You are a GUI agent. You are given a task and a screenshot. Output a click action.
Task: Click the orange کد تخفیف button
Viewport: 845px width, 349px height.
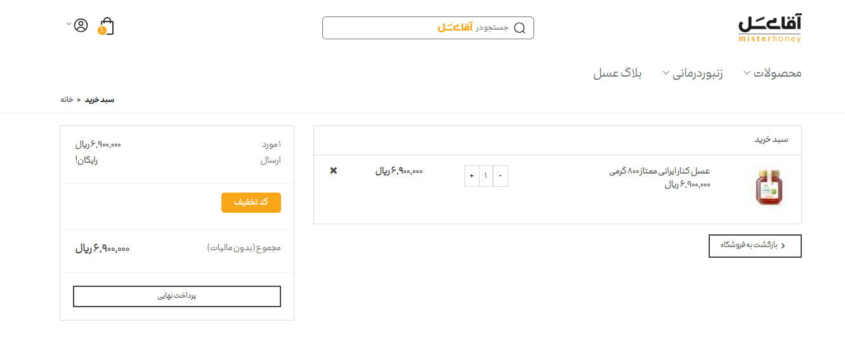pyautogui.click(x=251, y=203)
